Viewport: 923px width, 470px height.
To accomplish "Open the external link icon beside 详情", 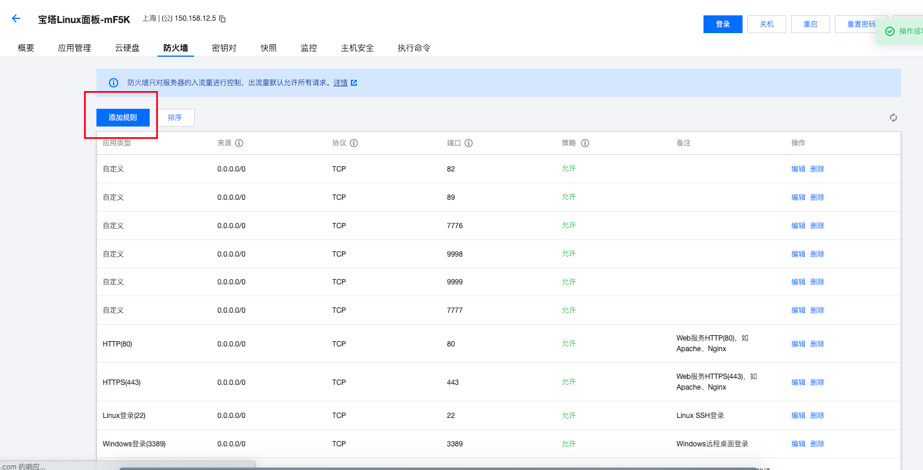I will [354, 83].
